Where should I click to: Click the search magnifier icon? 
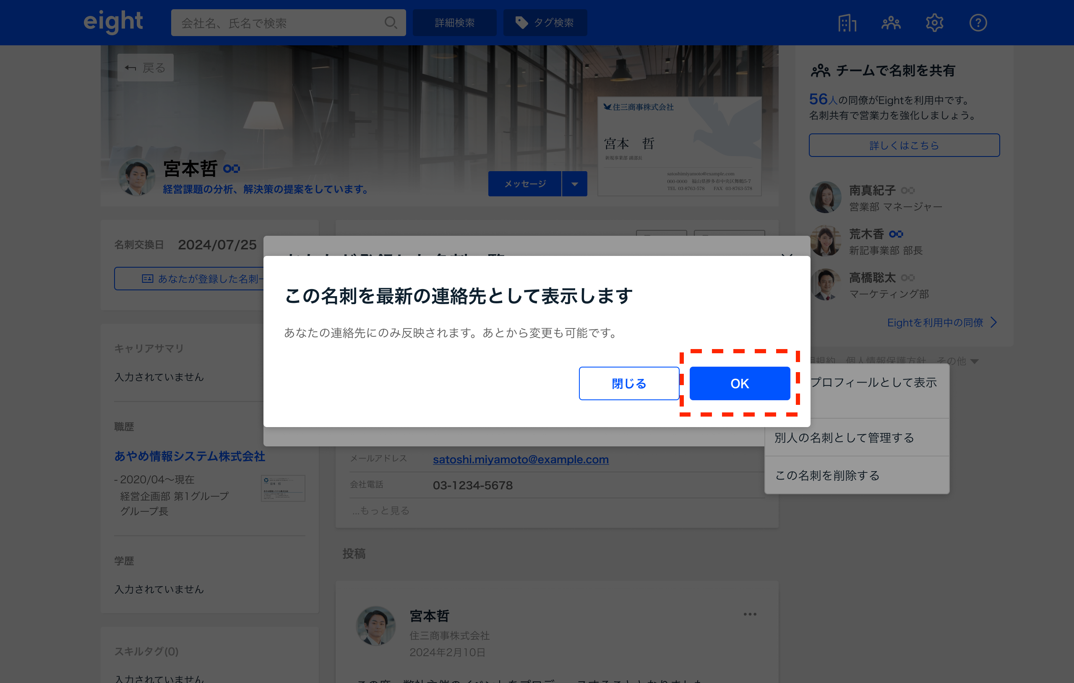390,23
